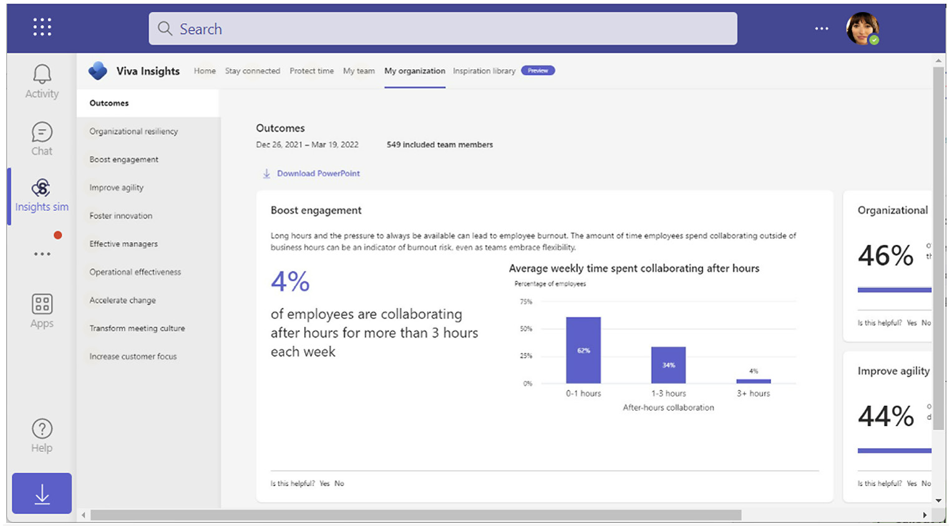
Task: Open more apps ellipsis in sidebar
Action: [42, 254]
